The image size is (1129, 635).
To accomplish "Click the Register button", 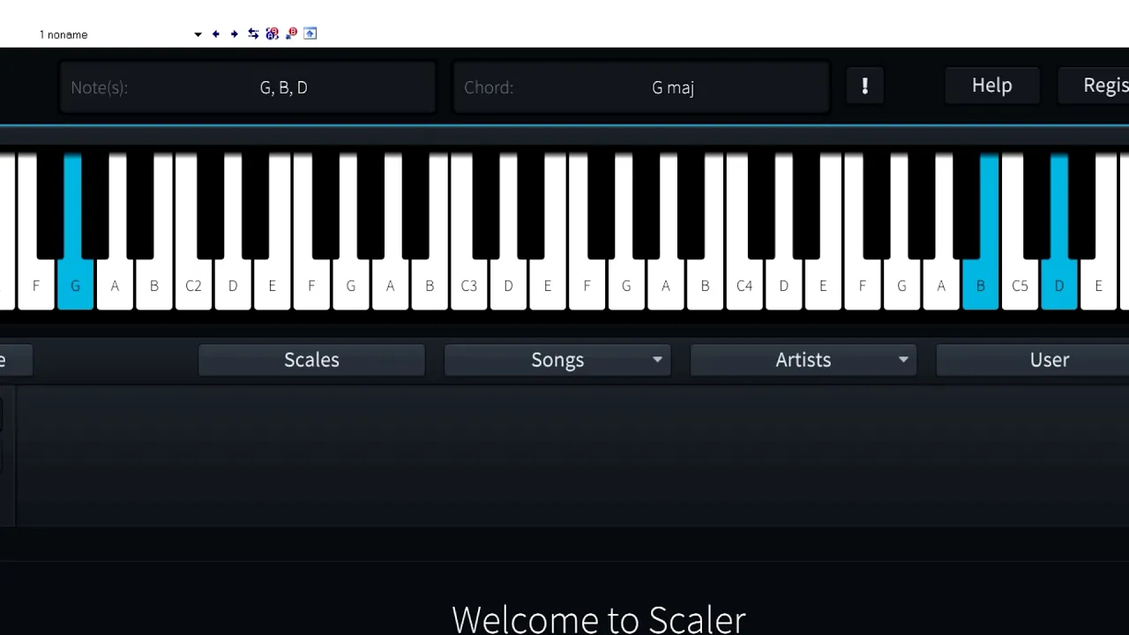I will (1094, 86).
